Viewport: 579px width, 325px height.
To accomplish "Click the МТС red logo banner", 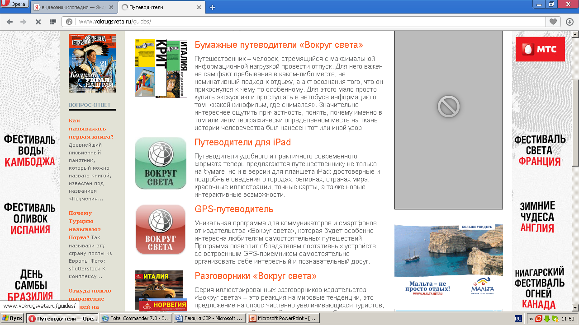I will (x=540, y=49).
